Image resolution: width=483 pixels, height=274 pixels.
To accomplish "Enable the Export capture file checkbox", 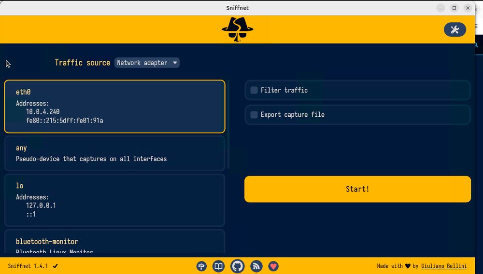I will pyautogui.click(x=254, y=115).
